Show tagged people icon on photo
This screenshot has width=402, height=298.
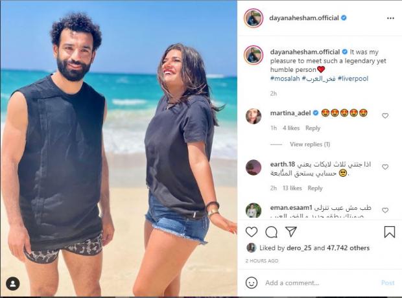coord(13,284)
